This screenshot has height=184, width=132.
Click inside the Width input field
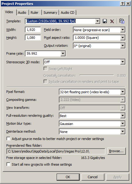33,30
